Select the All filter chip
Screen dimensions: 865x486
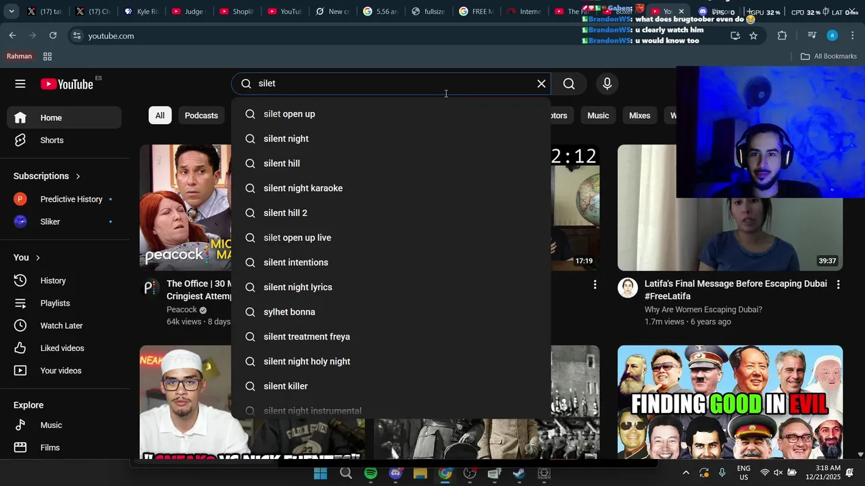point(160,115)
